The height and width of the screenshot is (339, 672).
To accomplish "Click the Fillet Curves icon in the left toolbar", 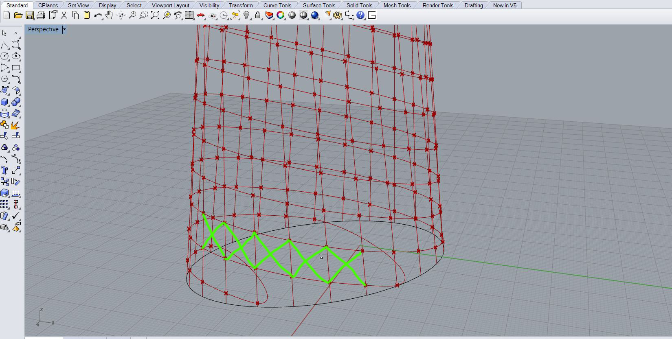I will click(16, 79).
